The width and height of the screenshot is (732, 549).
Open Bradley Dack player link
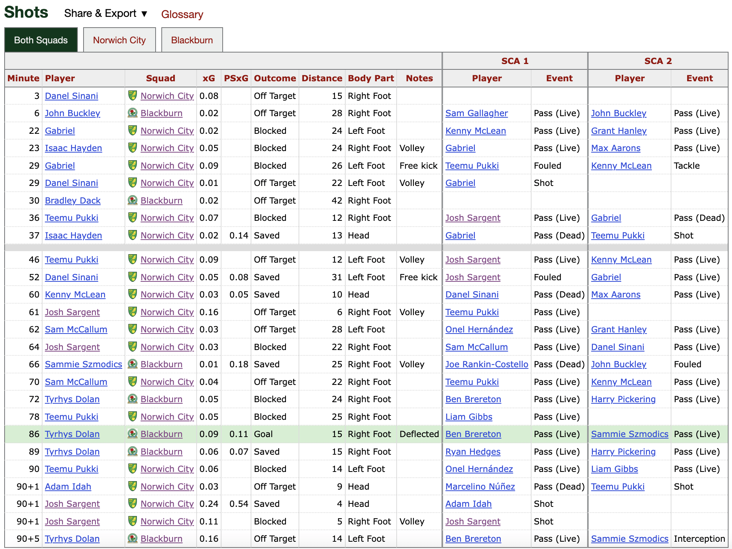72,201
